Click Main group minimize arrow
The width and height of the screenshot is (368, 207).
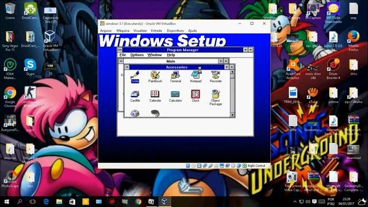(221, 61)
